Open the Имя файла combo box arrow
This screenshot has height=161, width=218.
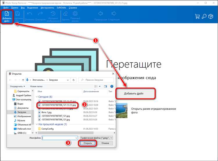76,138
